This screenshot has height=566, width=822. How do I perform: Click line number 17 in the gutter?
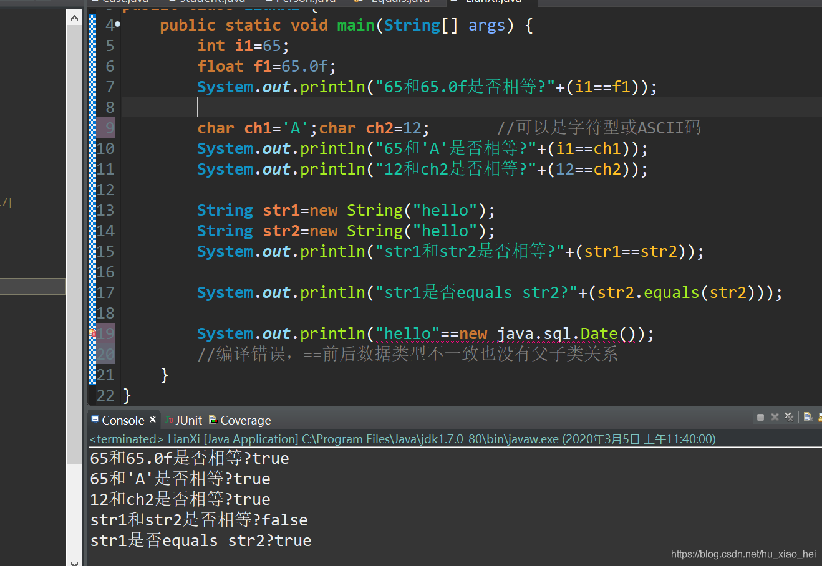[105, 292]
